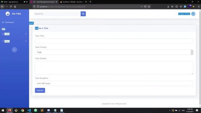Click the browser Forward arrow

[7, 7]
